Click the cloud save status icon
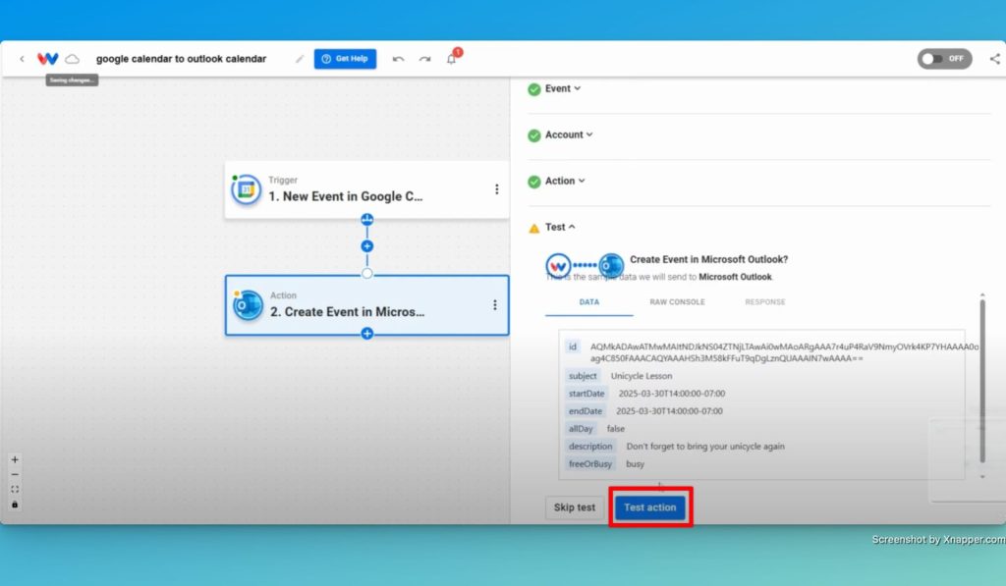The height and width of the screenshot is (586, 1006). pos(73,59)
